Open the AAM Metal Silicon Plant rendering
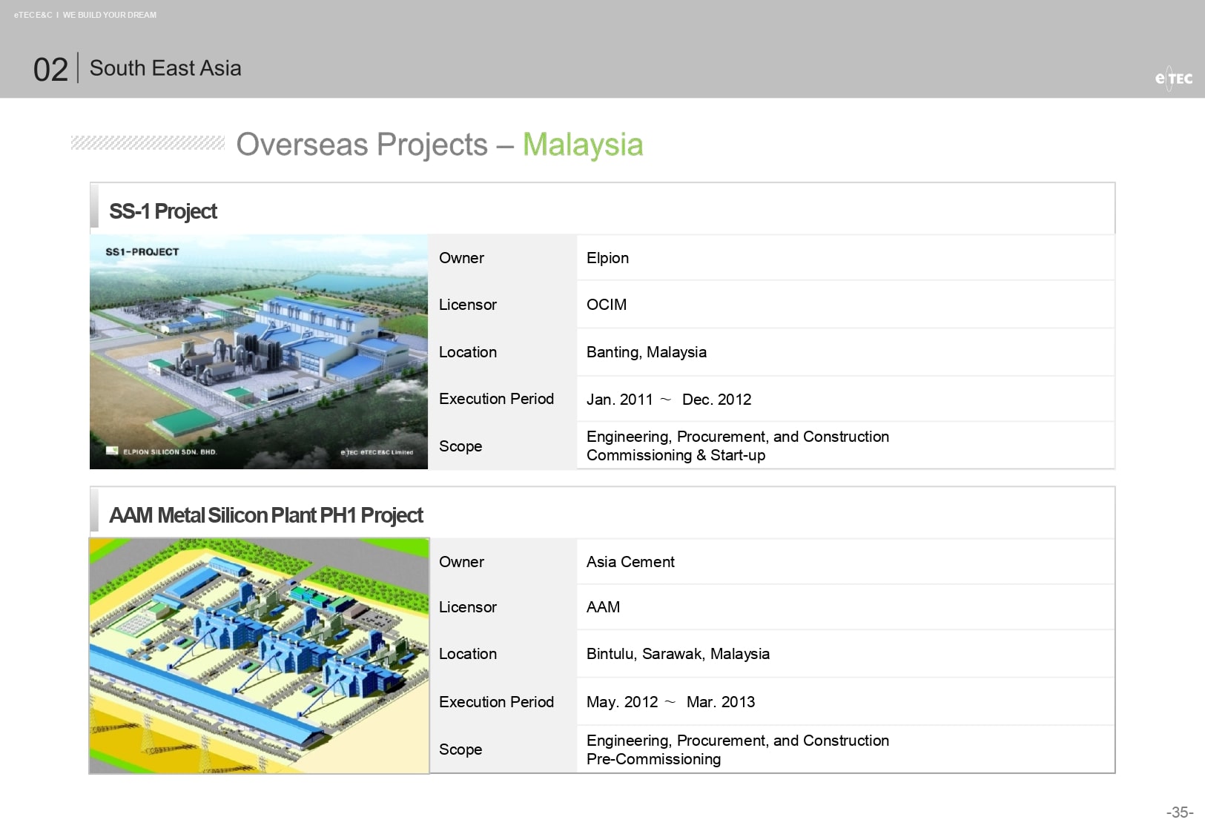Screen dimensions: 1205x834 (x=259, y=656)
